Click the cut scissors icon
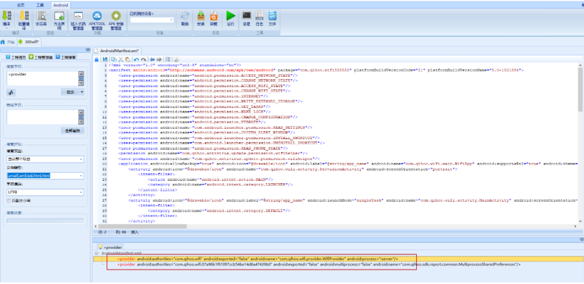 [x=120, y=59]
